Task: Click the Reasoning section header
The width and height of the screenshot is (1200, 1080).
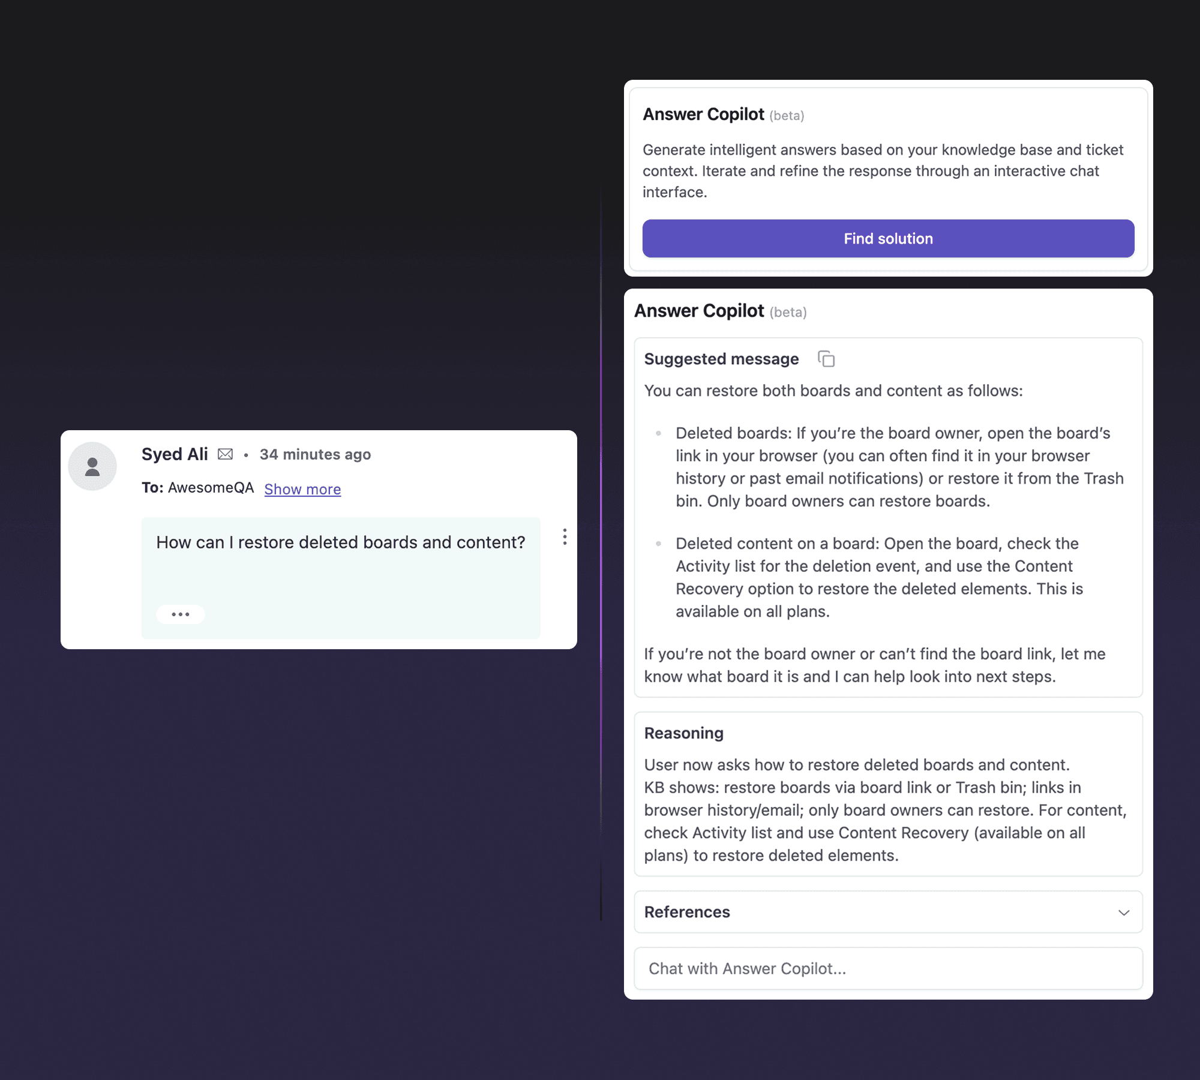Action: coord(683,733)
